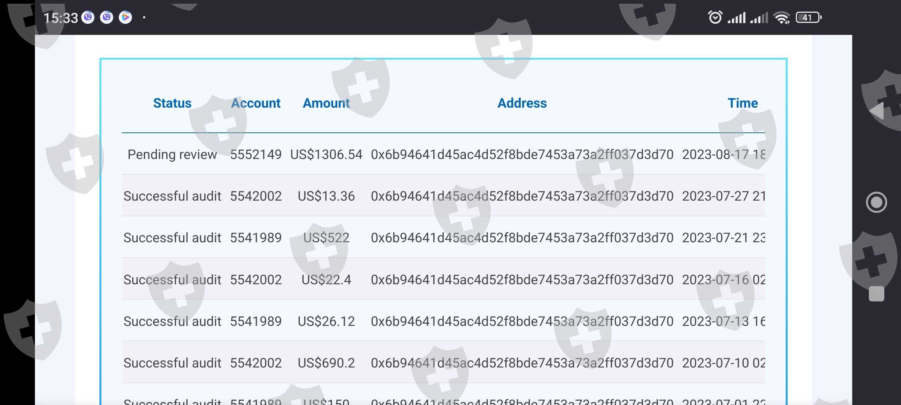Viewport: 901px width, 405px height.
Task: Tap the alarm clock status icon
Action: click(715, 17)
